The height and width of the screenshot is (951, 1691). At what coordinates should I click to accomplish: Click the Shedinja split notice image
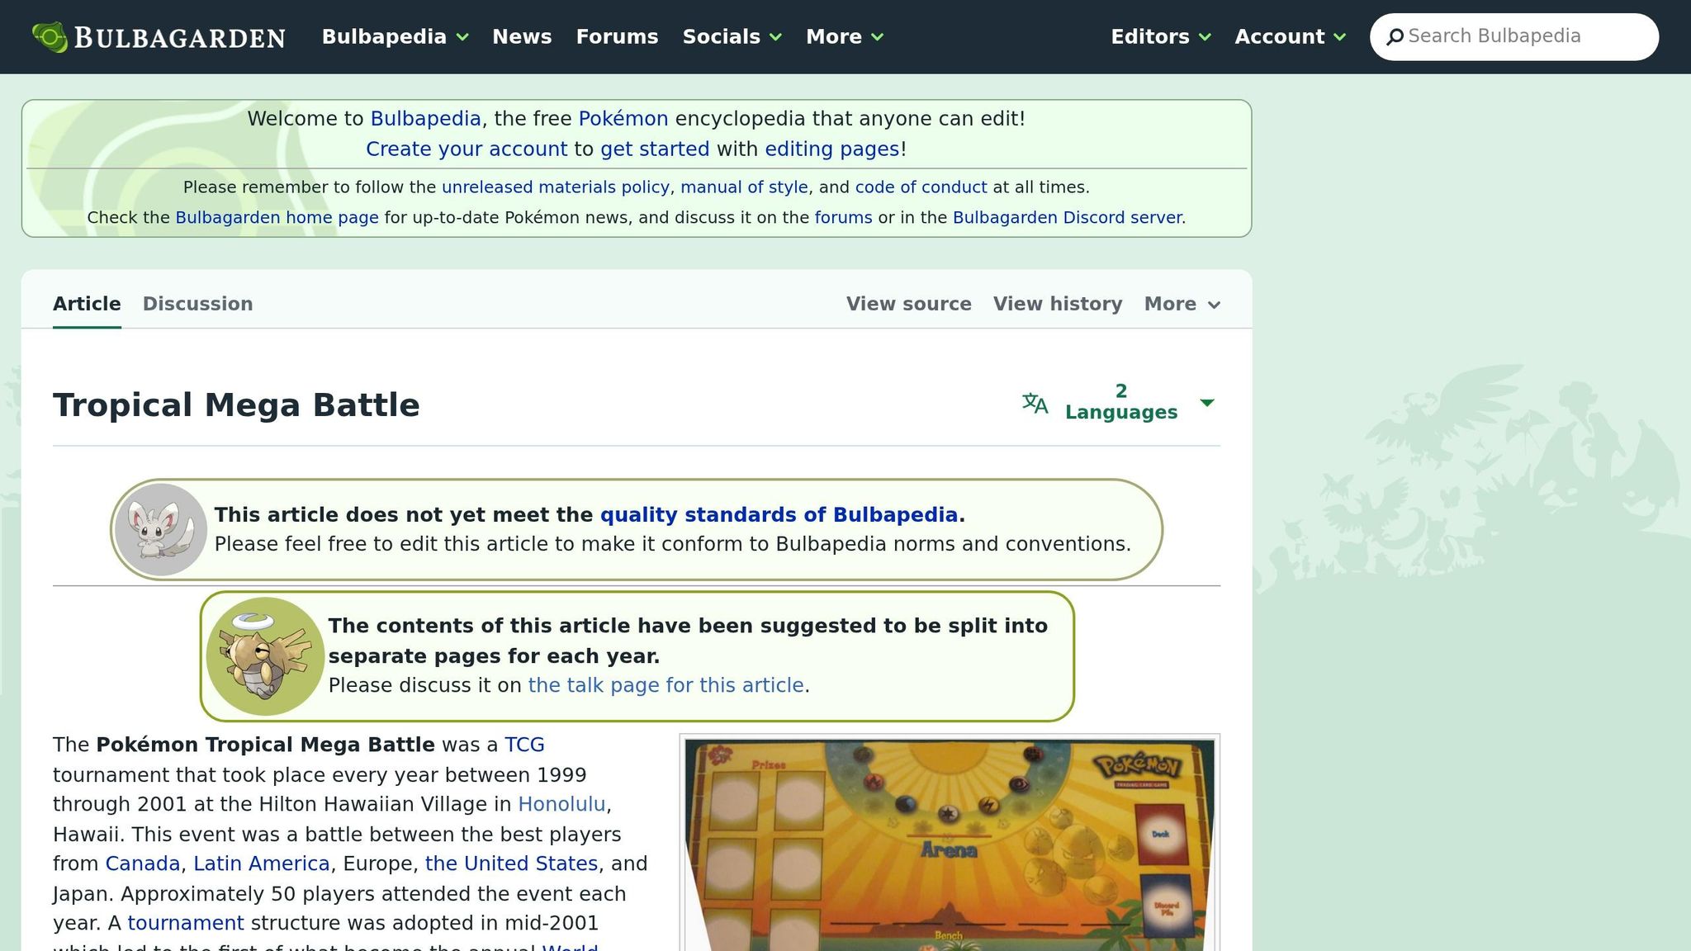(265, 656)
